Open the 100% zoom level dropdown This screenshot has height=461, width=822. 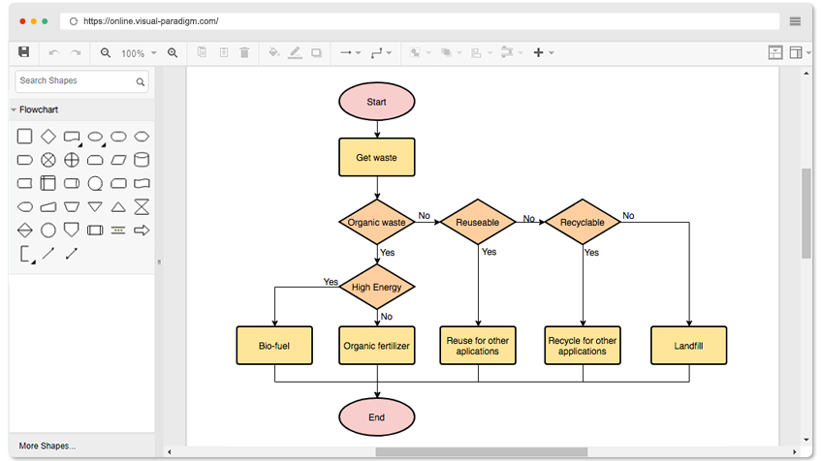(x=139, y=53)
